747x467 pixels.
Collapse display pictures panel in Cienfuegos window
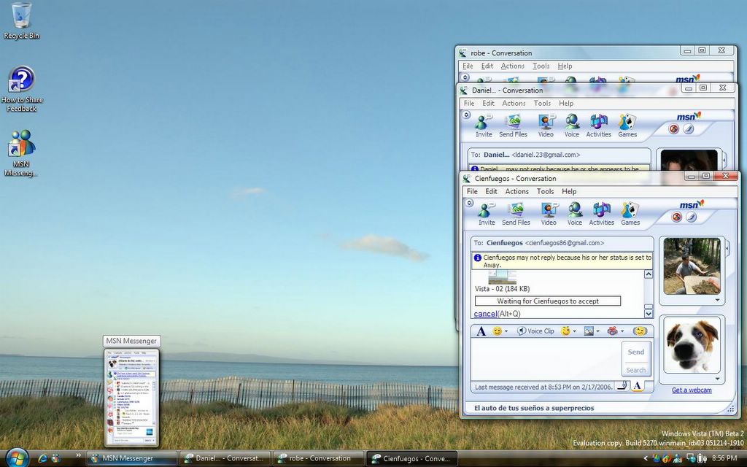point(727,248)
